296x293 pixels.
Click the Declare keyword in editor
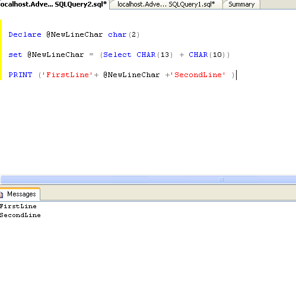point(25,34)
